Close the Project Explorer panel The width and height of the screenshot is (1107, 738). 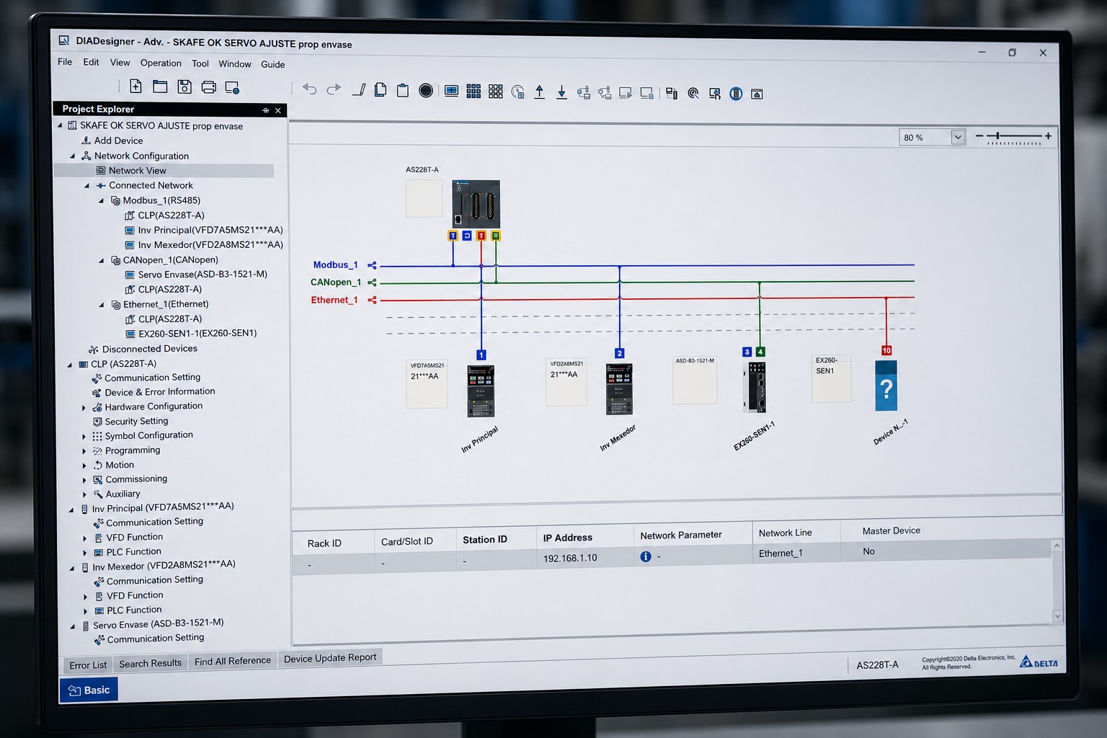coord(278,110)
